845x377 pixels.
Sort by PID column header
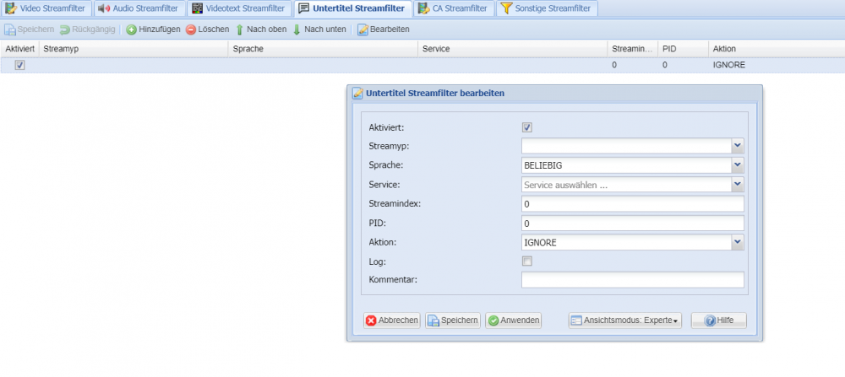coord(684,49)
